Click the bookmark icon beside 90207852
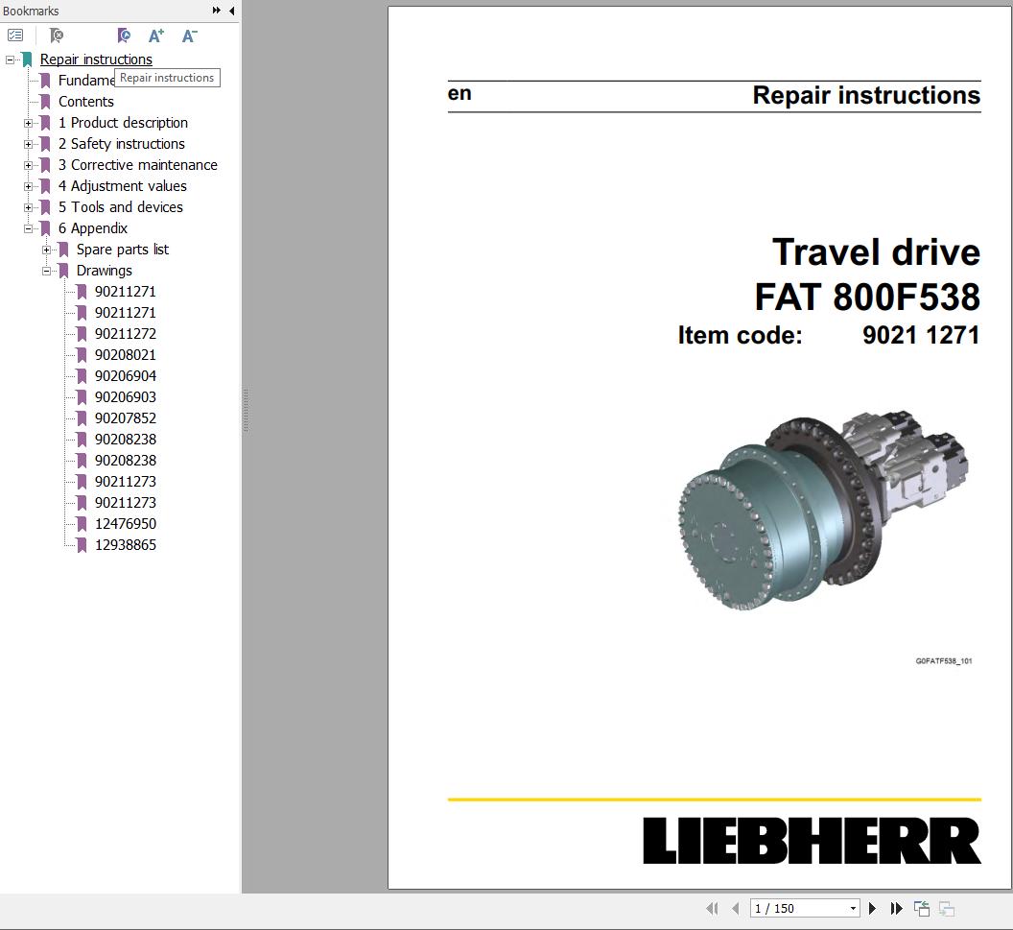 (x=82, y=418)
